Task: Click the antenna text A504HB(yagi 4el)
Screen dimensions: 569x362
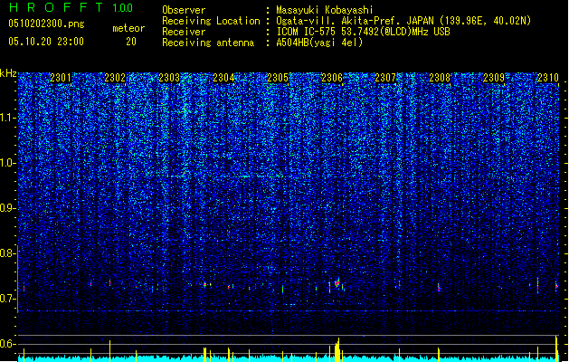Action: pos(319,43)
